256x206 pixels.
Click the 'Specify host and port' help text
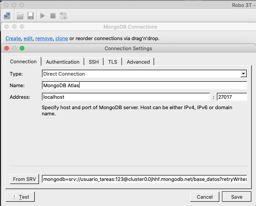coord(137,110)
